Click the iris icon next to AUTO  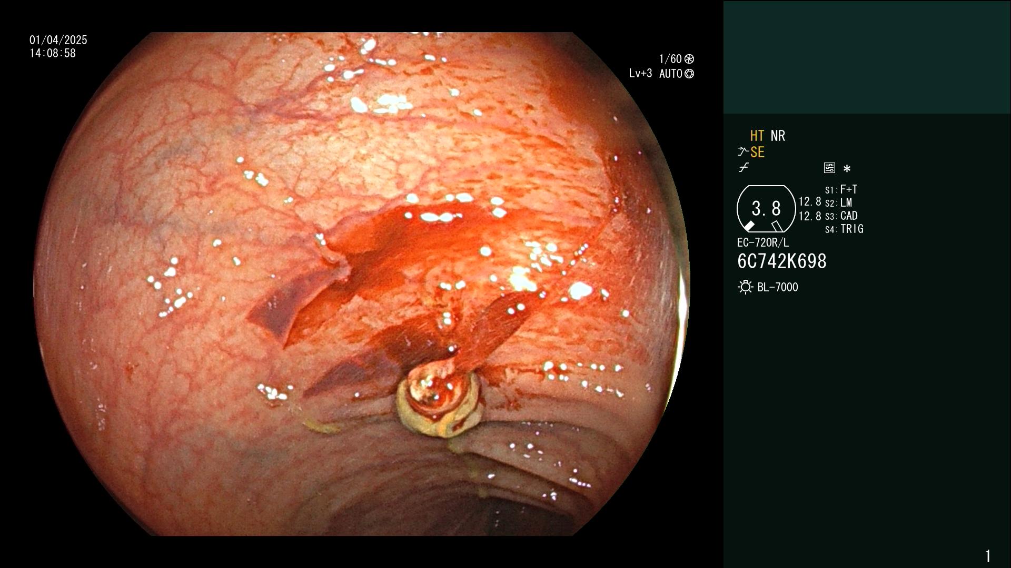(x=689, y=74)
